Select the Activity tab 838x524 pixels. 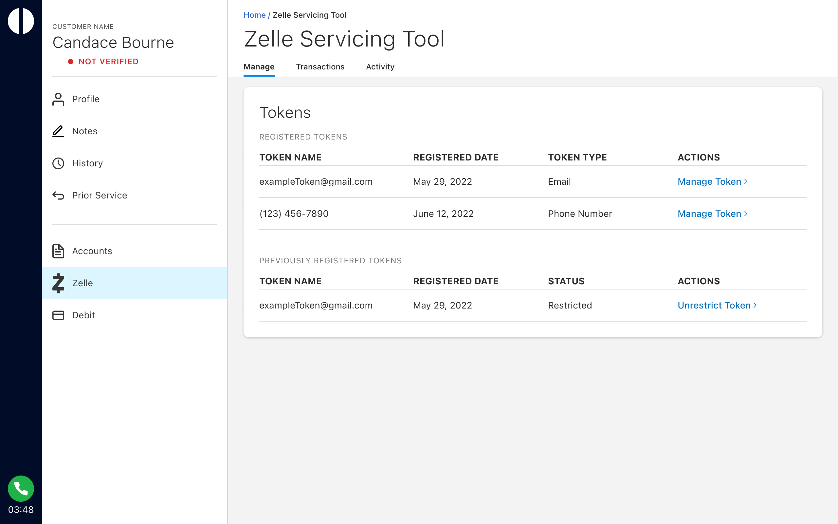(379, 66)
